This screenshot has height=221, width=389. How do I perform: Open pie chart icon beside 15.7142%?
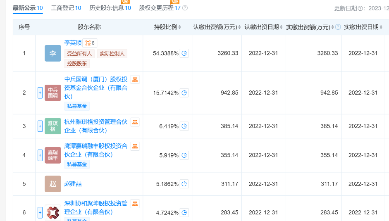point(184,93)
